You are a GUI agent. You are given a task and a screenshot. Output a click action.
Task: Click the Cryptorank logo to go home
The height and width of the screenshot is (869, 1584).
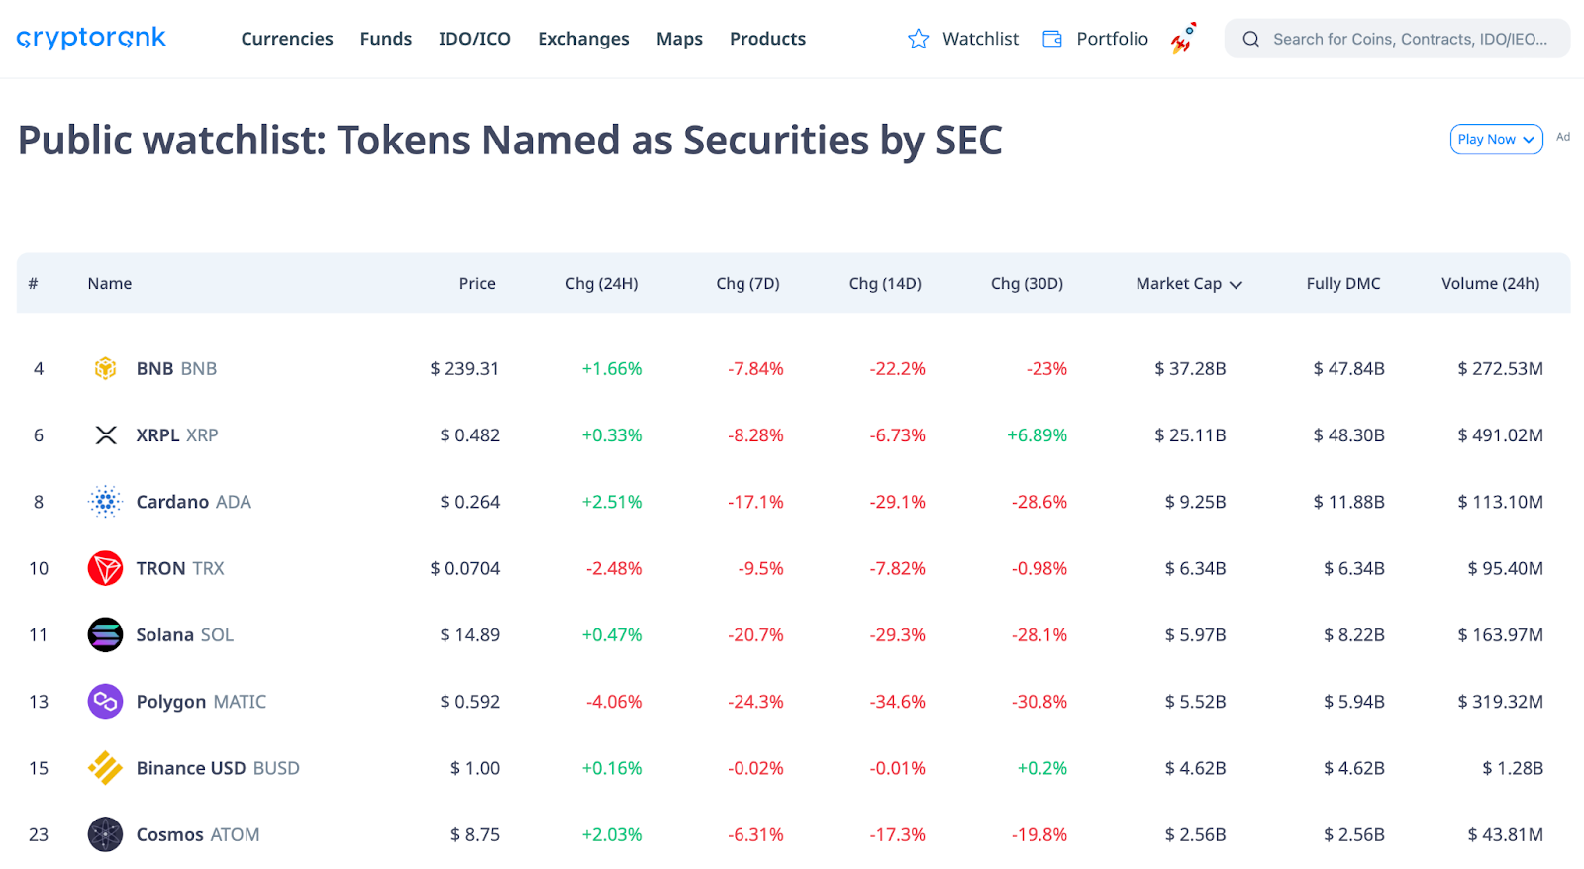[91, 39]
